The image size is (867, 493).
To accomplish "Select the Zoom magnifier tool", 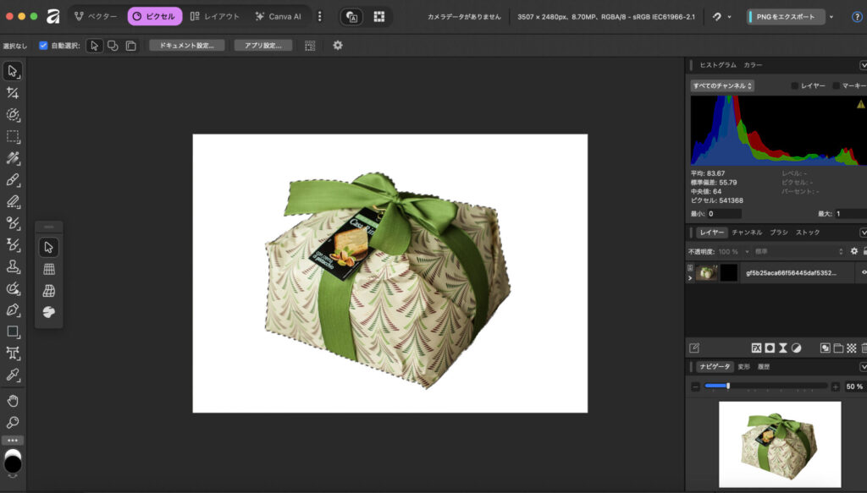I will point(13,422).
